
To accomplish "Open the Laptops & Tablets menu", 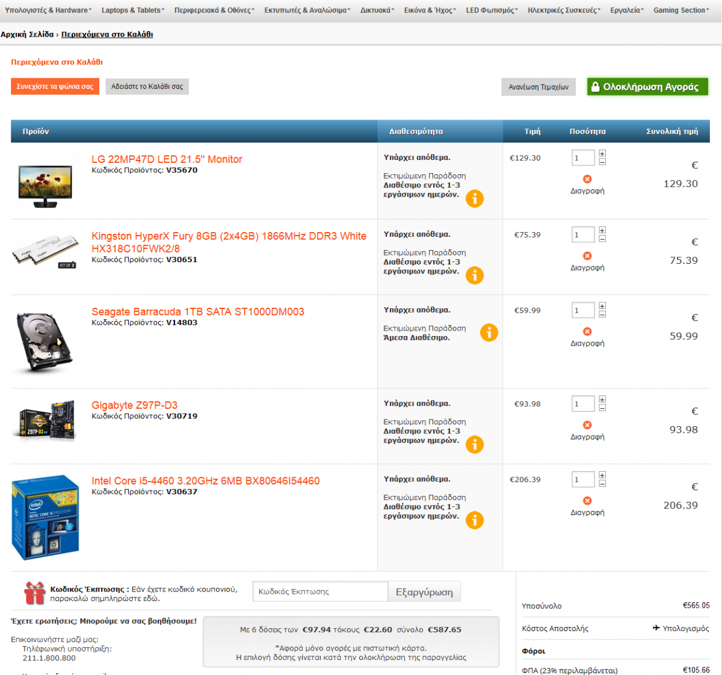I will [133, 10].
